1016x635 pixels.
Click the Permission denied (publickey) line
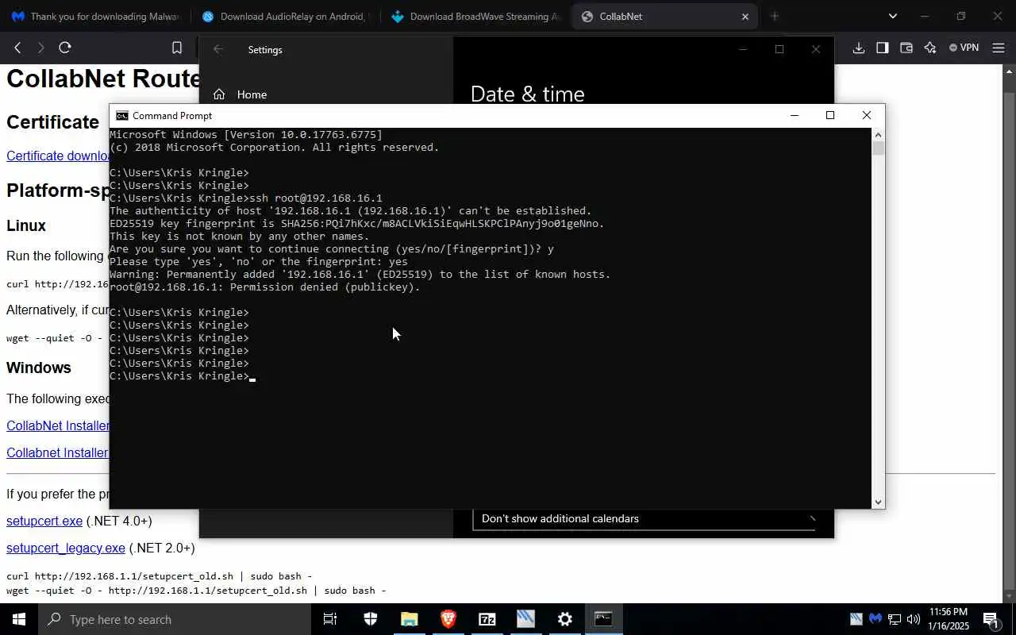pyautogui.click(x=265, y=287)
